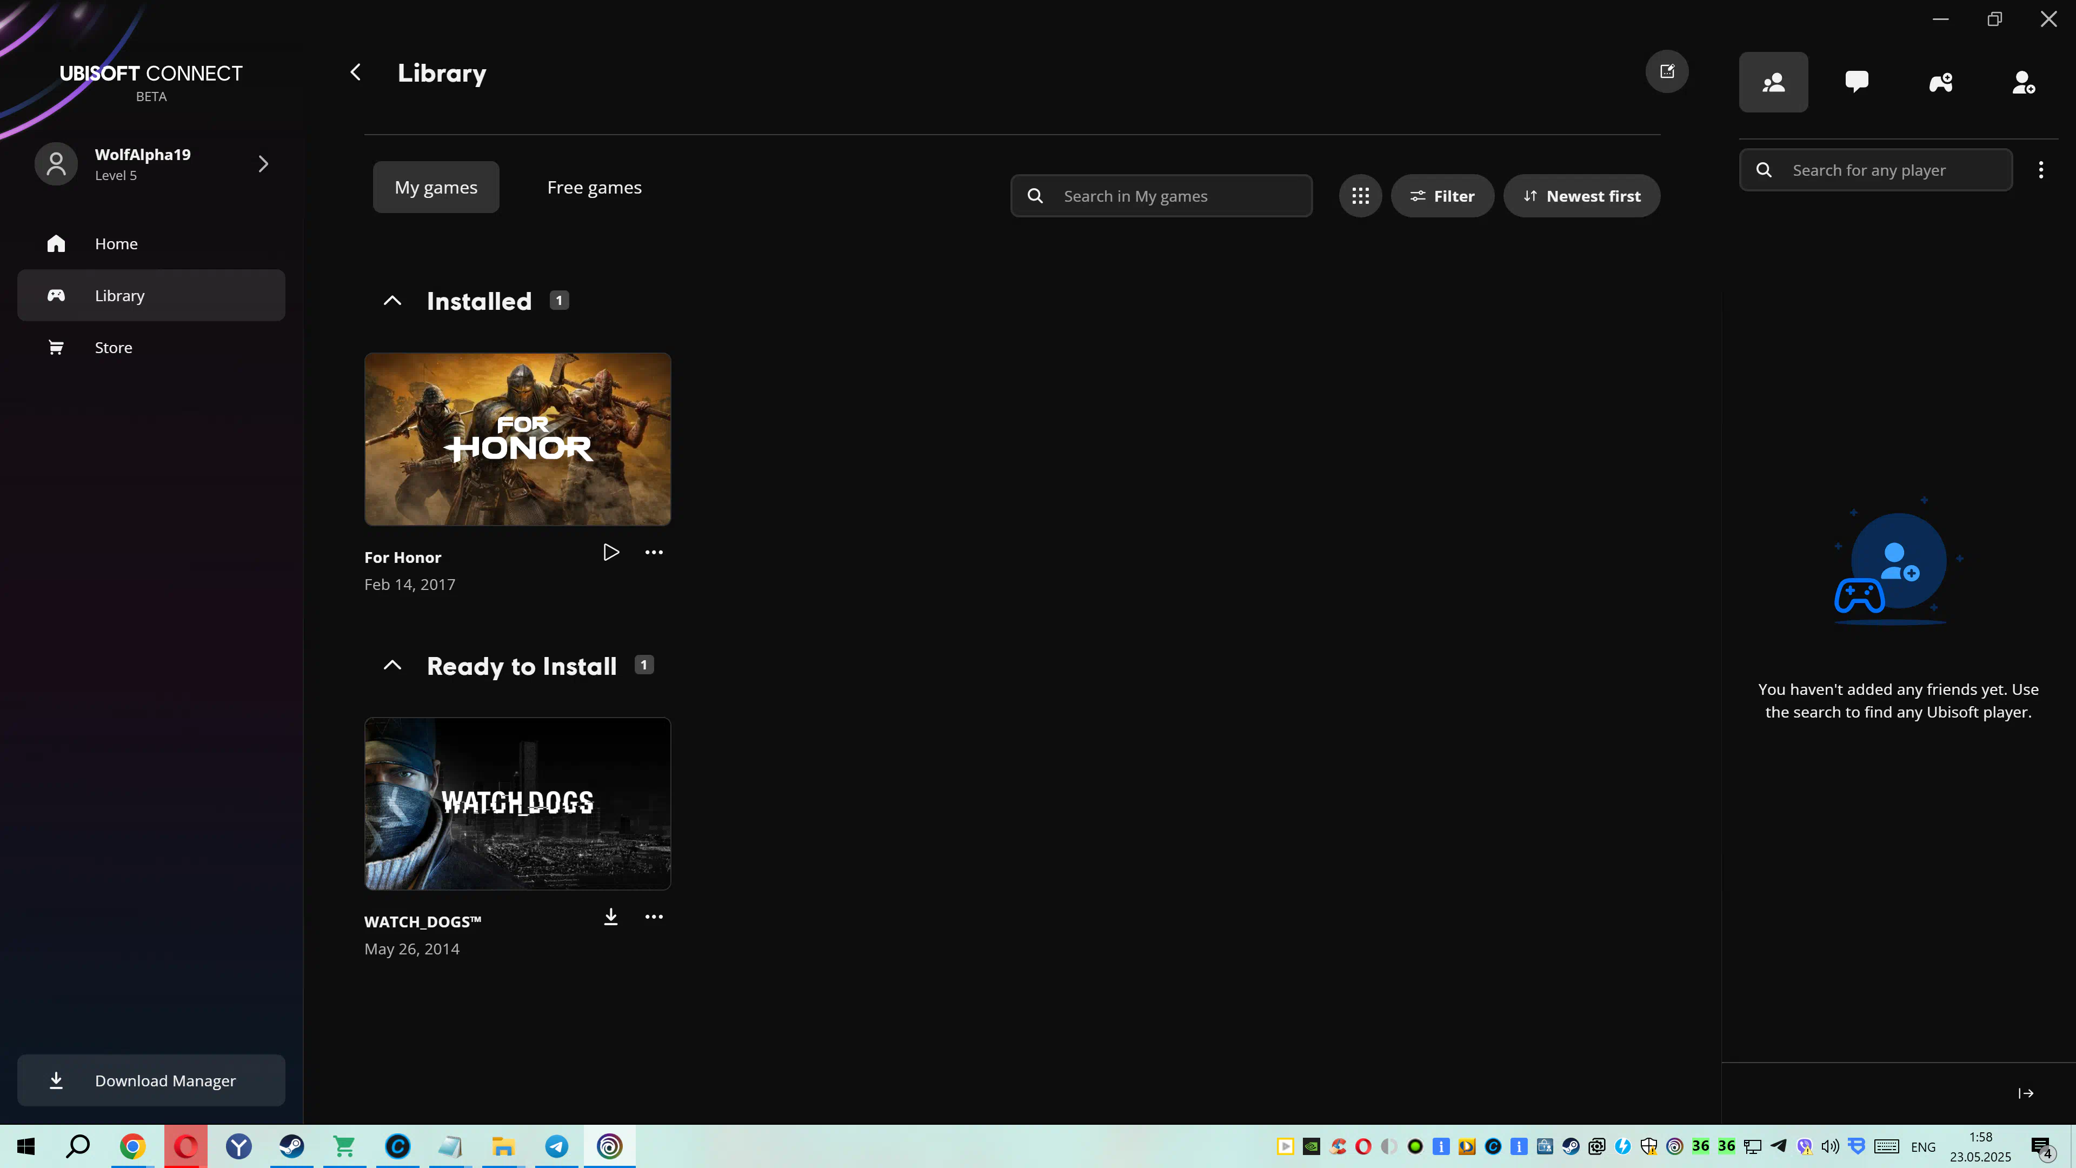2076x1168 pixels.
Task: Open File Explorer from the taskbar
Action: (504, 1146)
